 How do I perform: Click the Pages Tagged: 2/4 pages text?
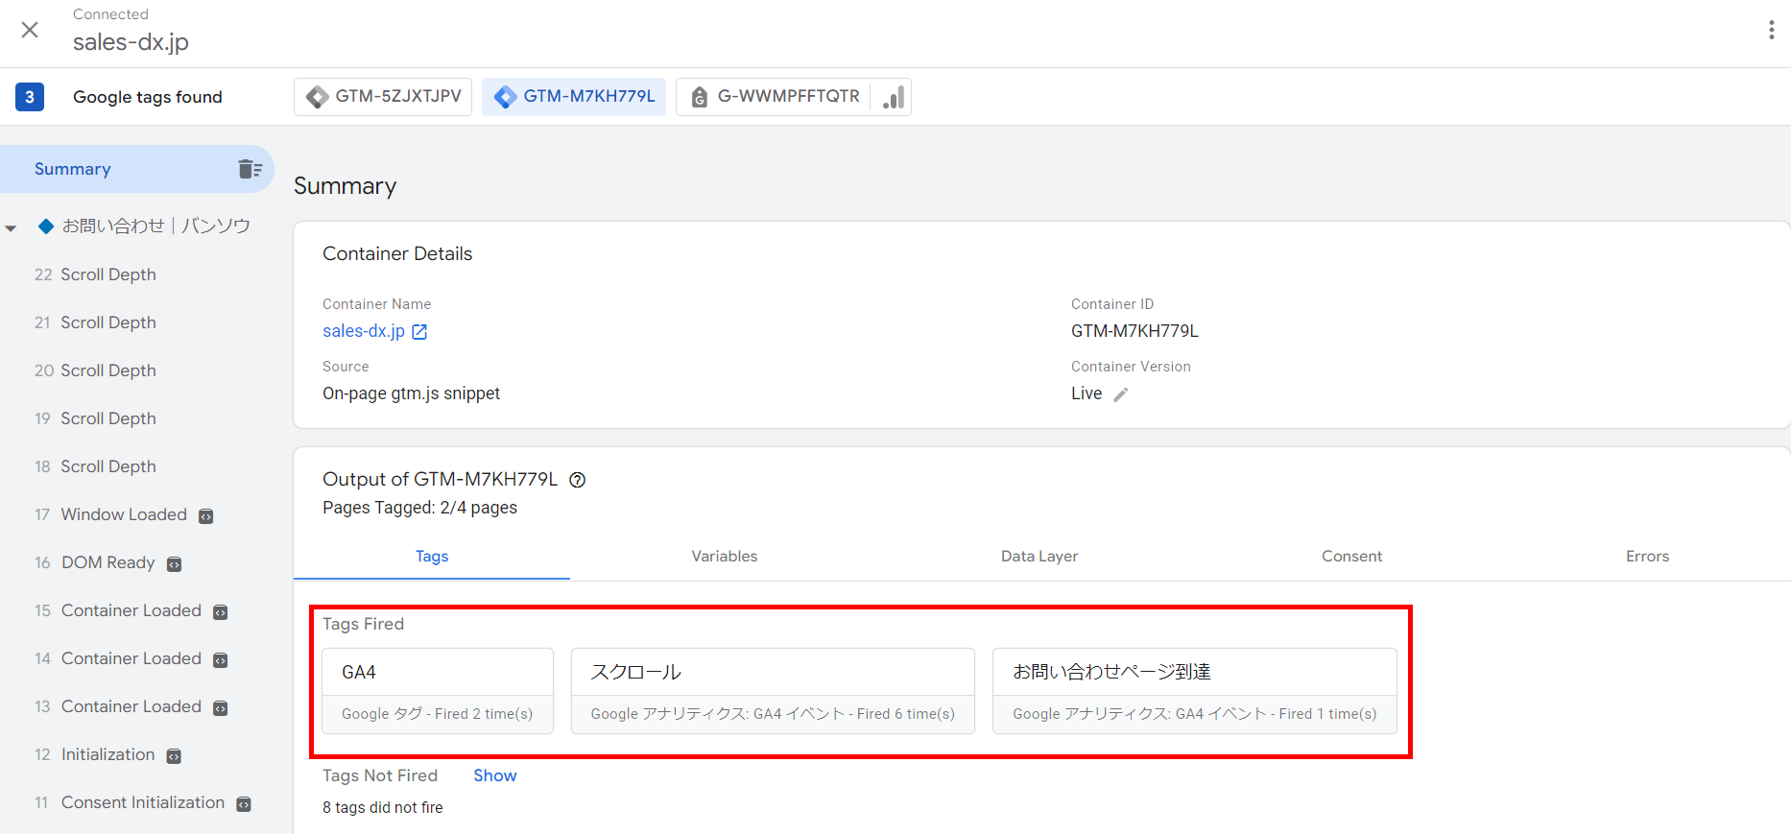pos(419,508)
